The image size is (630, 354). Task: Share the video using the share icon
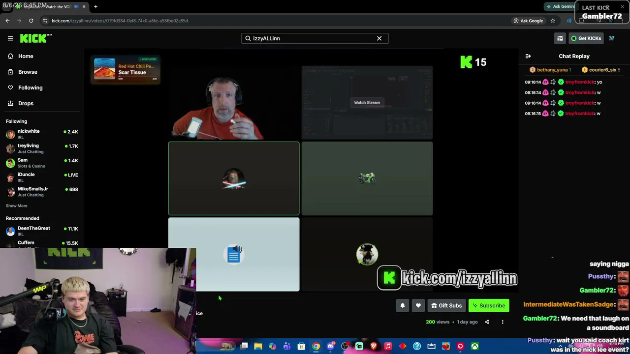(x=487, y=322)
